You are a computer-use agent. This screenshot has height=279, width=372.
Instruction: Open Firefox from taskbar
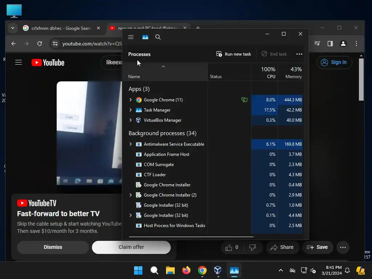(186, 270)
